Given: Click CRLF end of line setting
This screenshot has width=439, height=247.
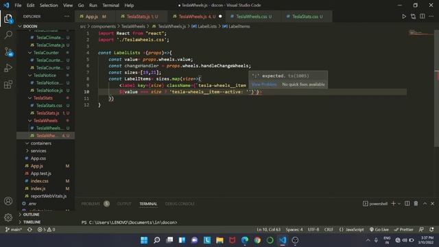Looking at the screenshot, I should (329, 229).
